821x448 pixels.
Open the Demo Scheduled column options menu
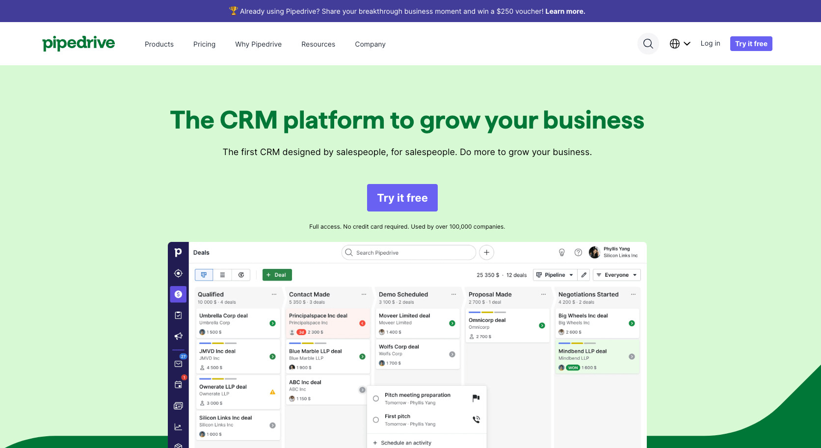pyautogui.click(x=453, y=294)
